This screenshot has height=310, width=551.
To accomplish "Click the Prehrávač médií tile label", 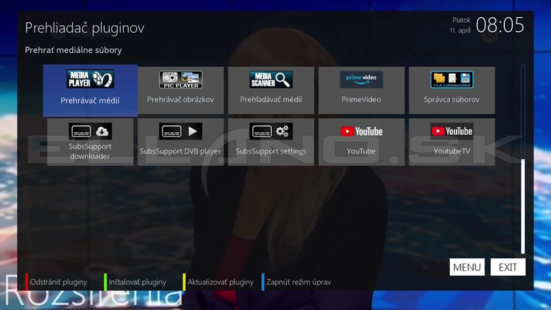I will (x=90, y=101).
